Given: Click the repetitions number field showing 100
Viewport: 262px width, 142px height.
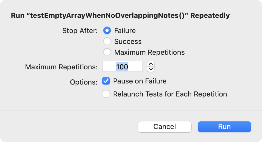Looking at the screenshot, I should [122, 67].
